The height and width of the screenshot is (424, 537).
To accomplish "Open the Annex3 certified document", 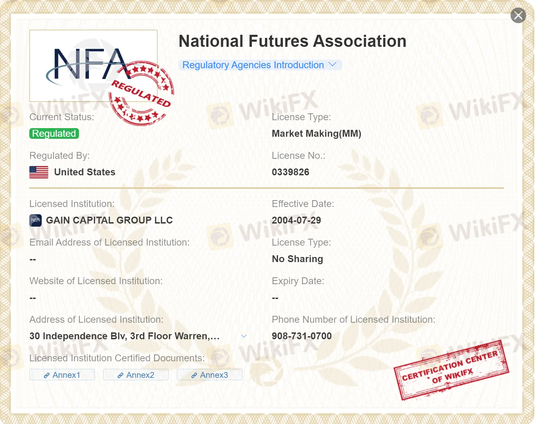I will point(210,375).
